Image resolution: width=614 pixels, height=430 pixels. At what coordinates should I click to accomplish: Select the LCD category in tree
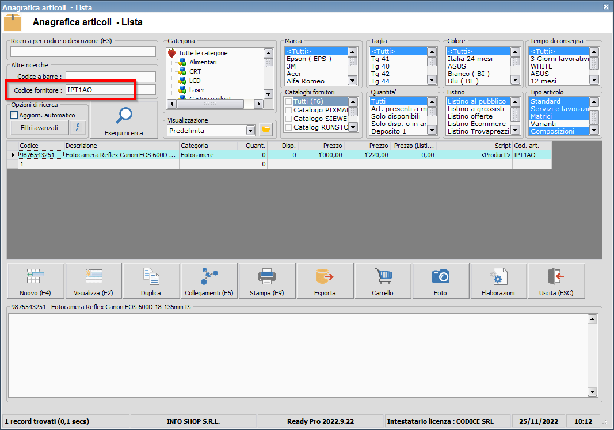[x=195, y=81]
